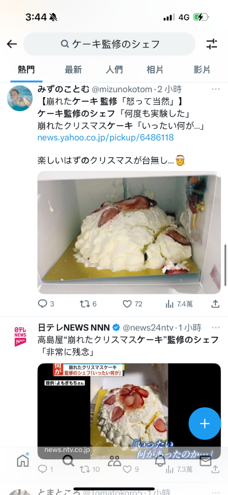The width and height of the screenshot is (228, 495).
Task: View analytics showing 7.4萬 views
Action: [x=179, y=304]
